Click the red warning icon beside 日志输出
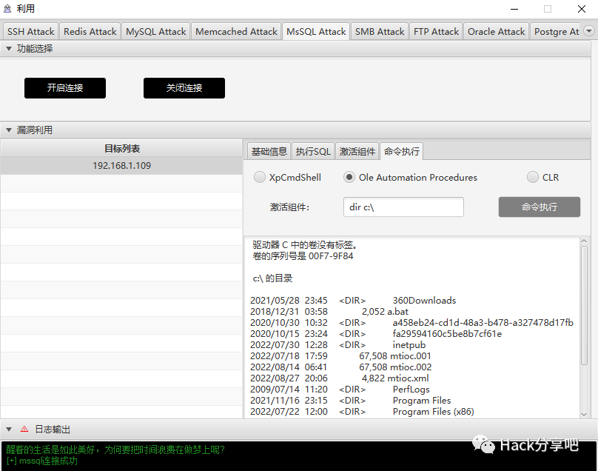The height and width of the screenshot is (471, 598). point(24,429)
